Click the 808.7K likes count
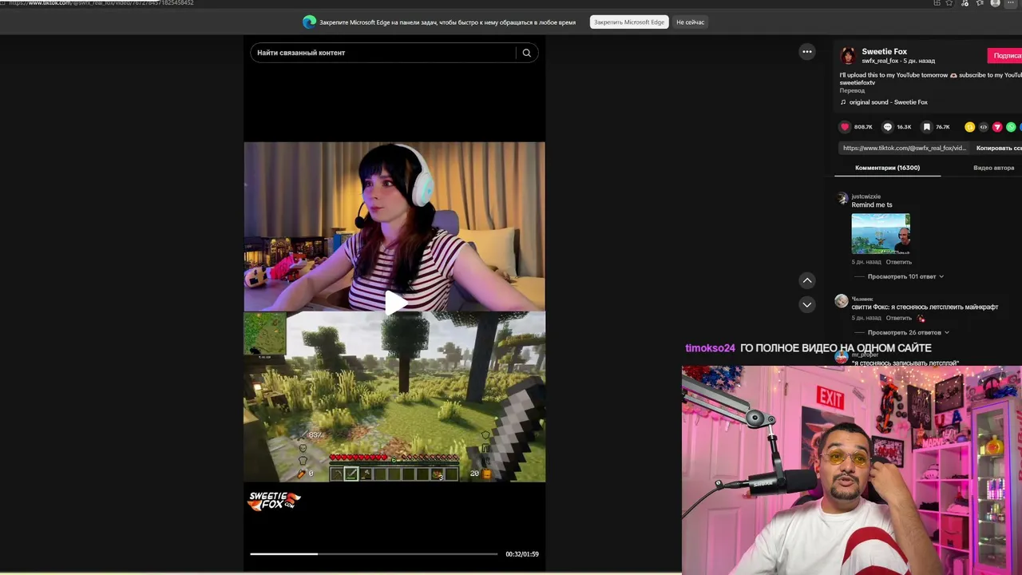The width and height of the screenshot is (1022, 575). [863, 127]
